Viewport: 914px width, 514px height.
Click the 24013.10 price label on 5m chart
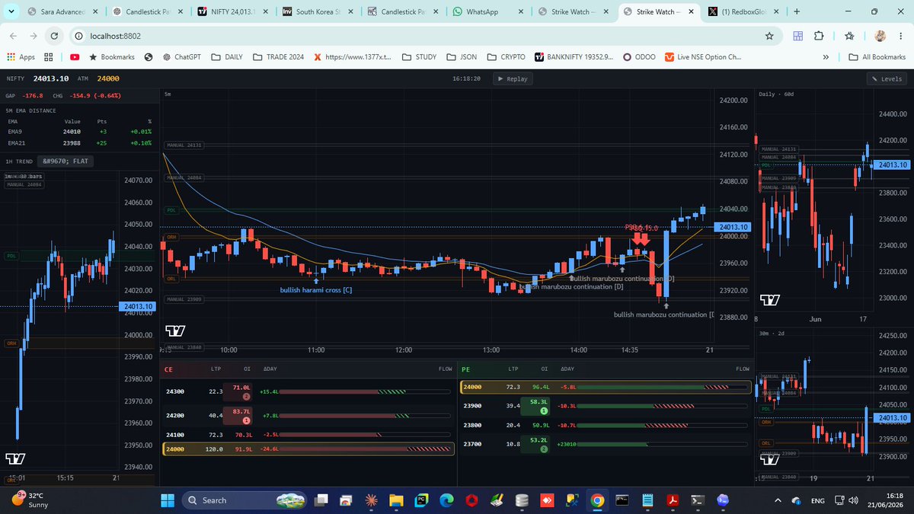[733, 227]
